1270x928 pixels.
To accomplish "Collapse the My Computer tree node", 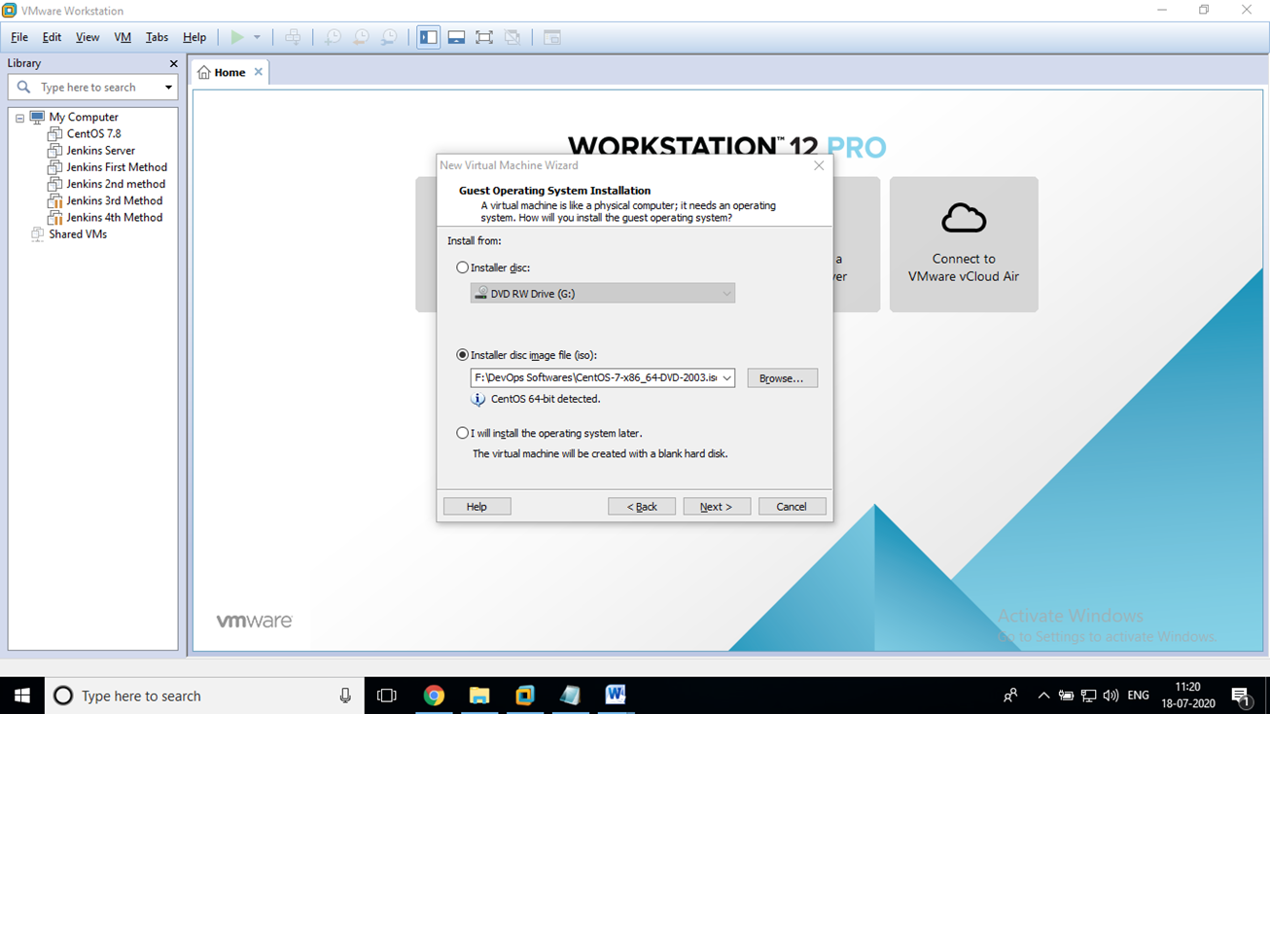I will [x=19, y=117].
